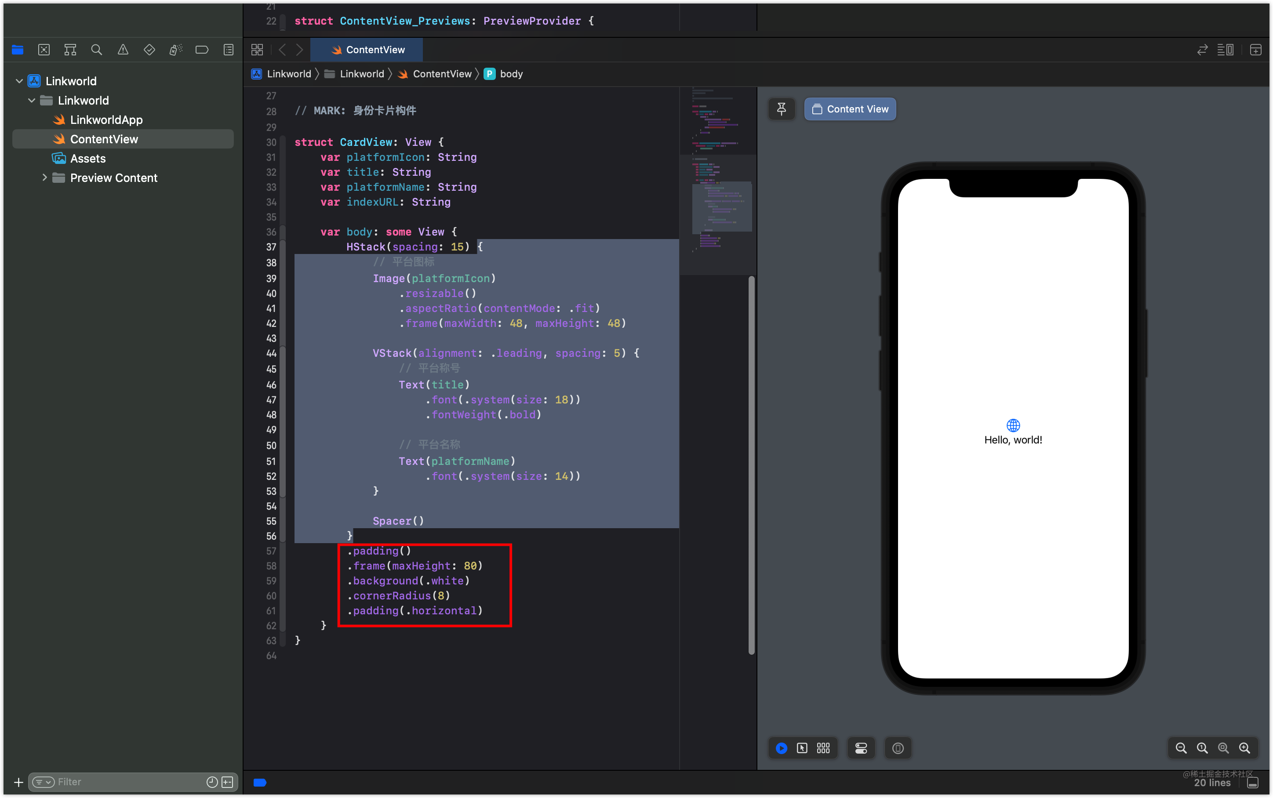
Task: Select ContentView file in navigator
Action: tap(123, 139)
